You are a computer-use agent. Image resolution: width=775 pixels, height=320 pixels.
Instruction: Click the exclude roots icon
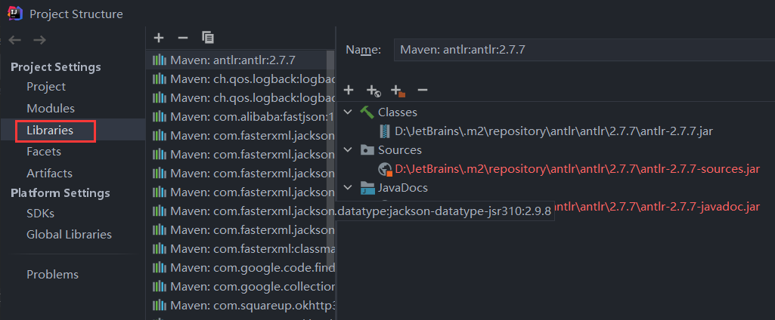[x=398, y=91]
